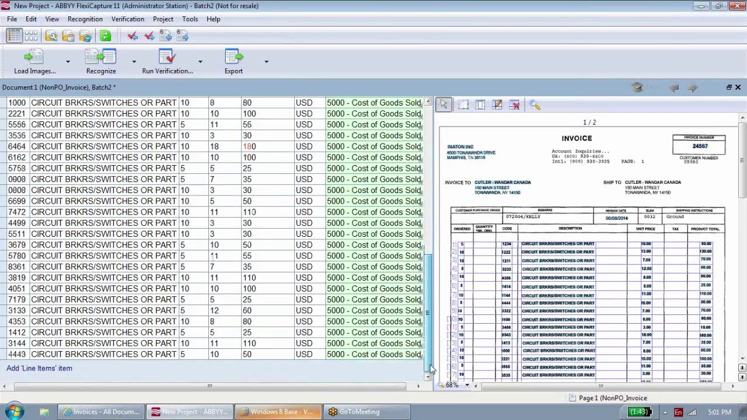Image resolution: width=747 pixels, height=420 pixels.
Task: Select the table column separator tool
Action: pyautogui.click(x=480, y=105)
